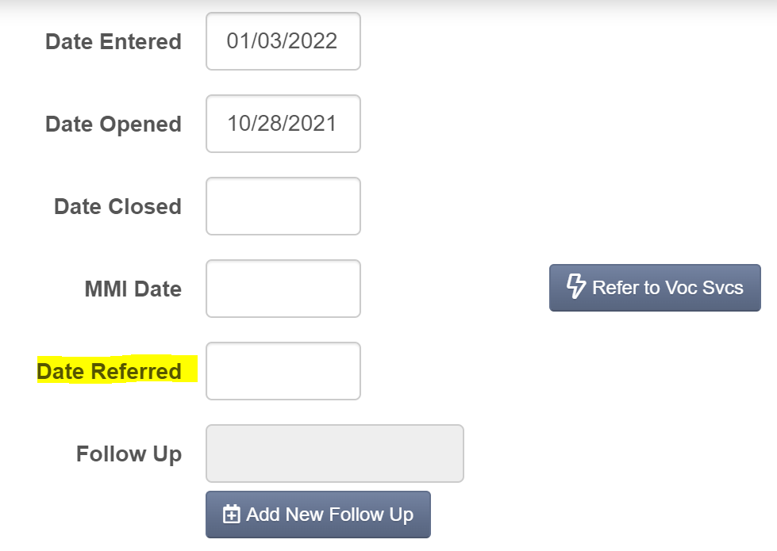Click into the Date Referred input box

coord(283,371)
